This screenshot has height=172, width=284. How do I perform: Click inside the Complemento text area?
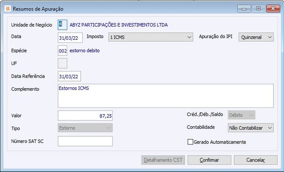pyautogui.click(x=166, y=96)
